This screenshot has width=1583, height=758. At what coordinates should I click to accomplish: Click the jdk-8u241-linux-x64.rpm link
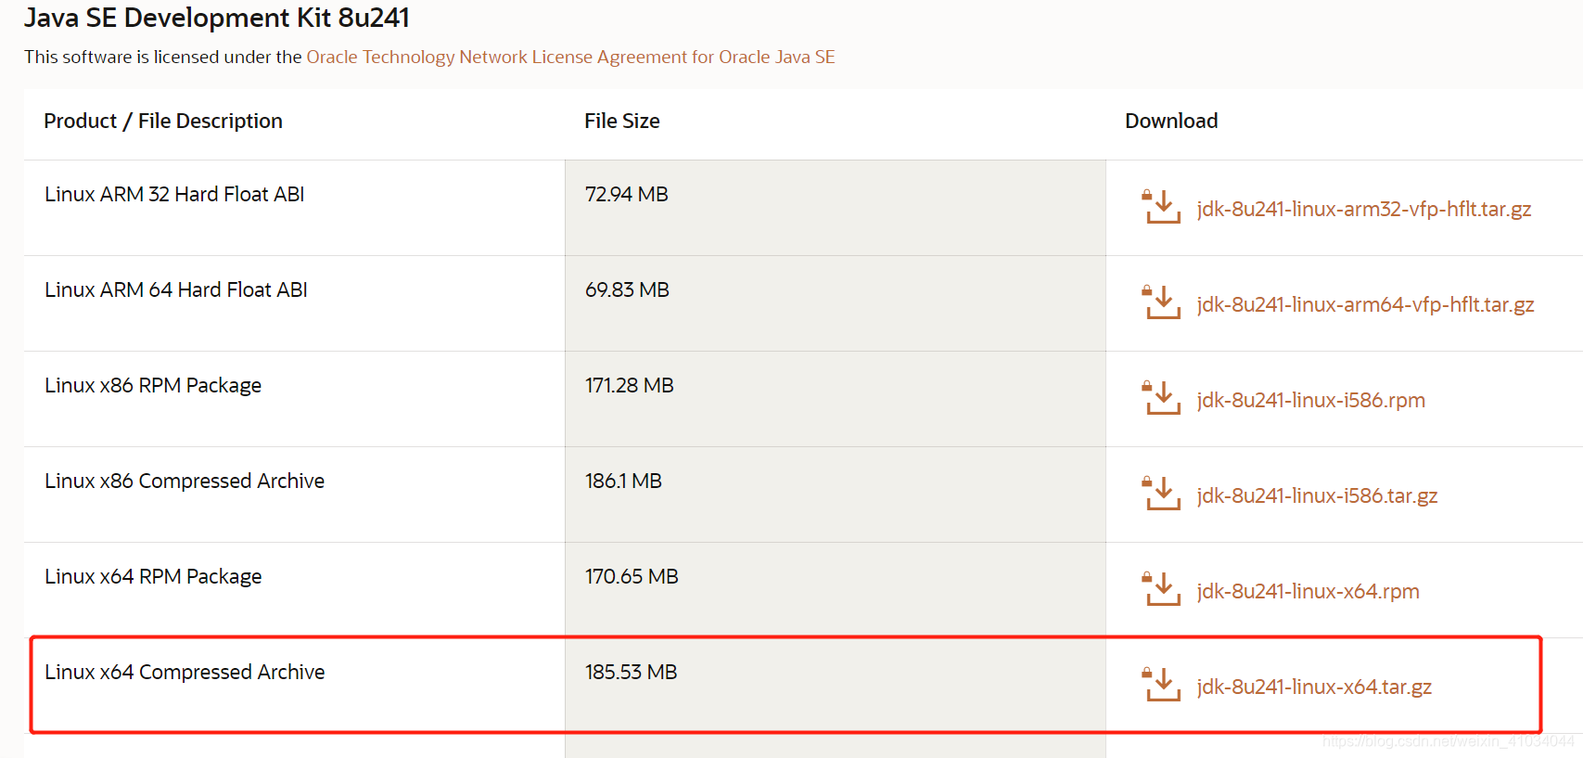(1308, 592)
